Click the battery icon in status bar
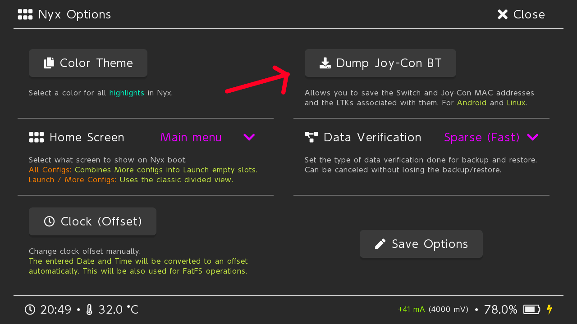577x324 pixels. click(531, 310)
